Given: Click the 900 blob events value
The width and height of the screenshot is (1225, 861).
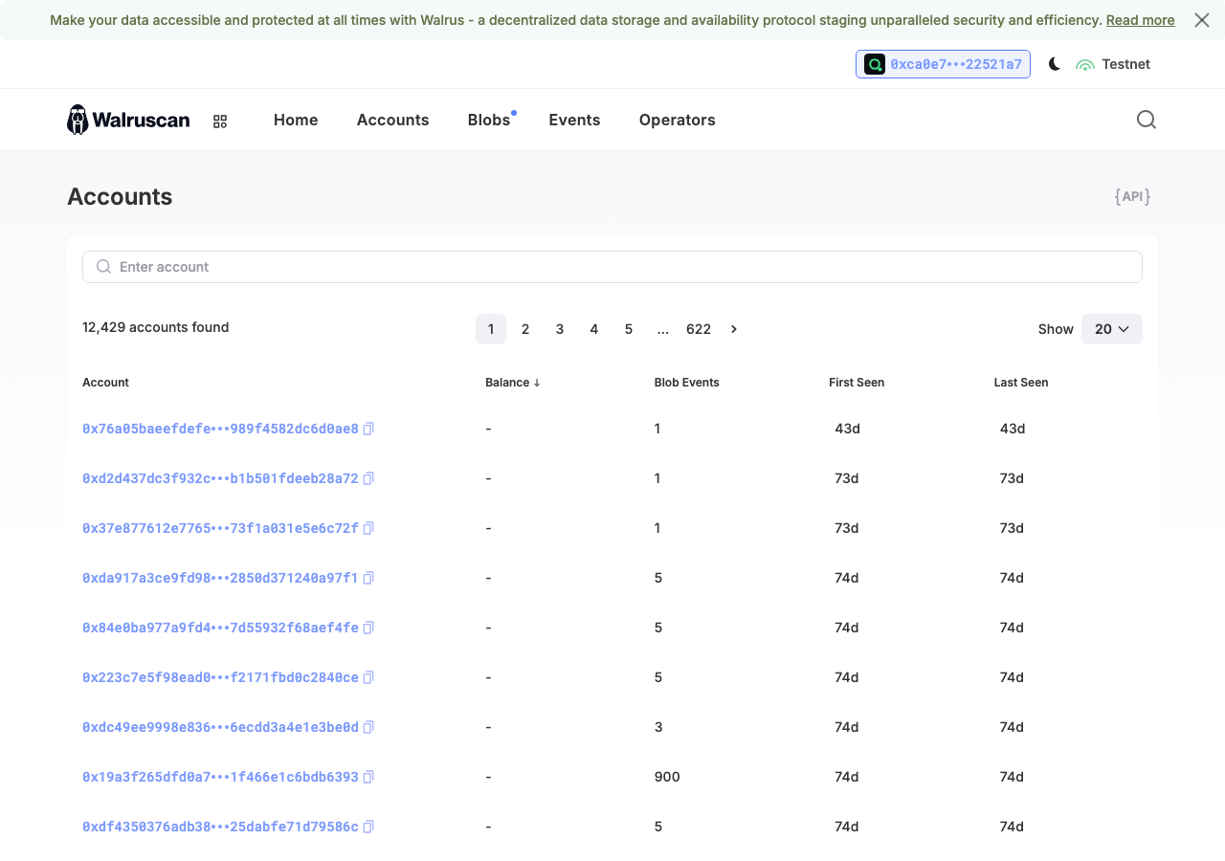Looking at the screenshot, I should [x=667, y=777].
